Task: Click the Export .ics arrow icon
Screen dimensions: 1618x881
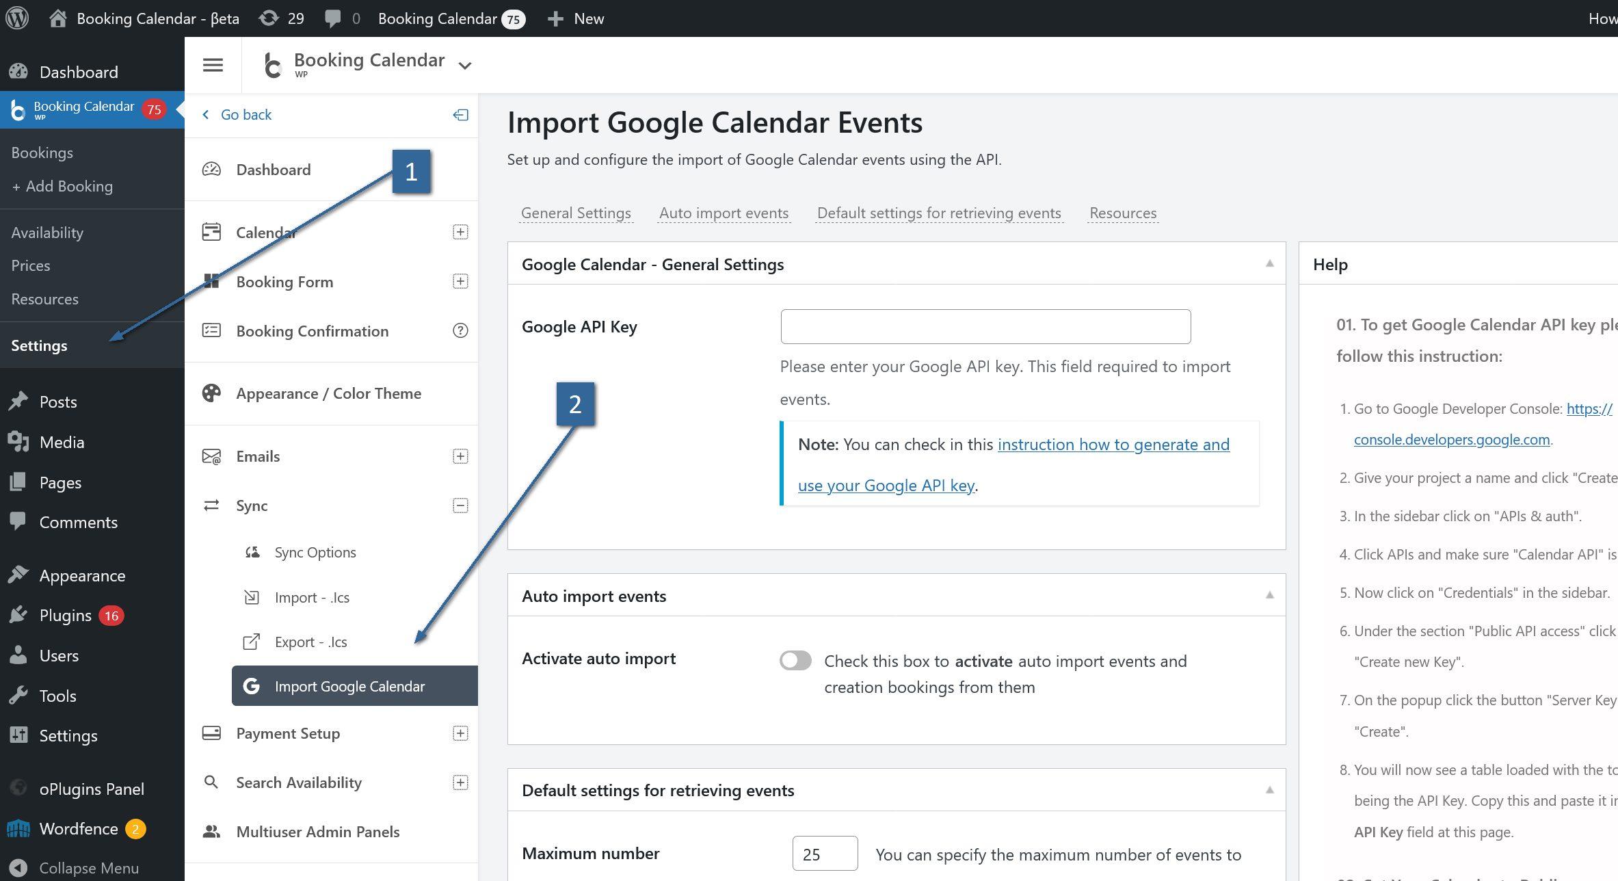Action: pos(252,642)
